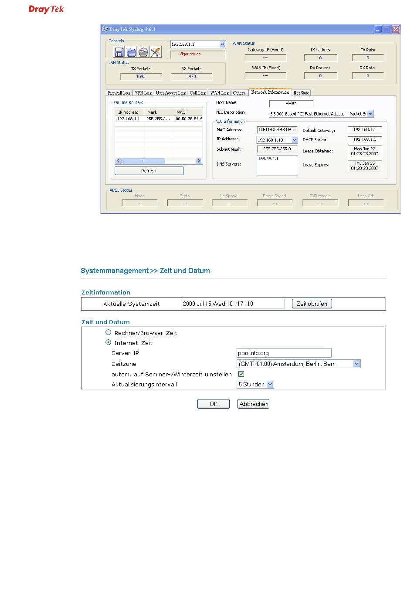This screenshot has height=609, width=414.
Task: Close the DrayTek Syslog window
Action: coord(395,29)
